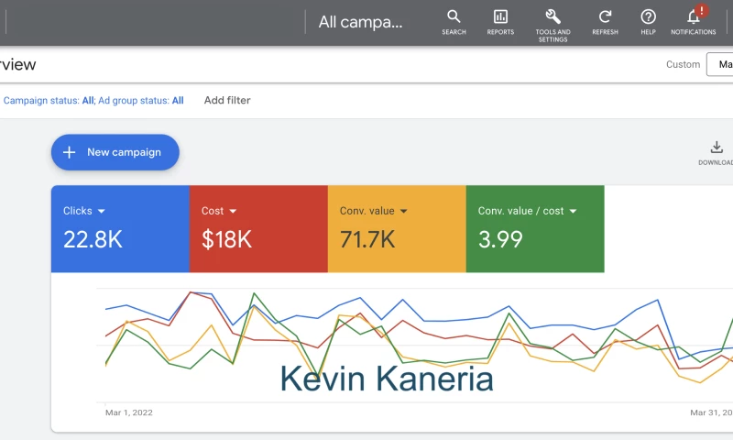Click the Ad group status: All filter
The width and height of the screenshot is (733, 440).
click(x=141, y=101)
